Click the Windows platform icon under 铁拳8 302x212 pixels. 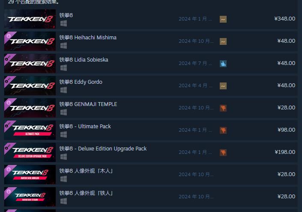(63, 24)
